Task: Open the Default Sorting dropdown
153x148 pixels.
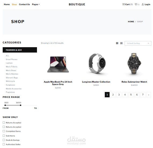Action: coord(138,43)
